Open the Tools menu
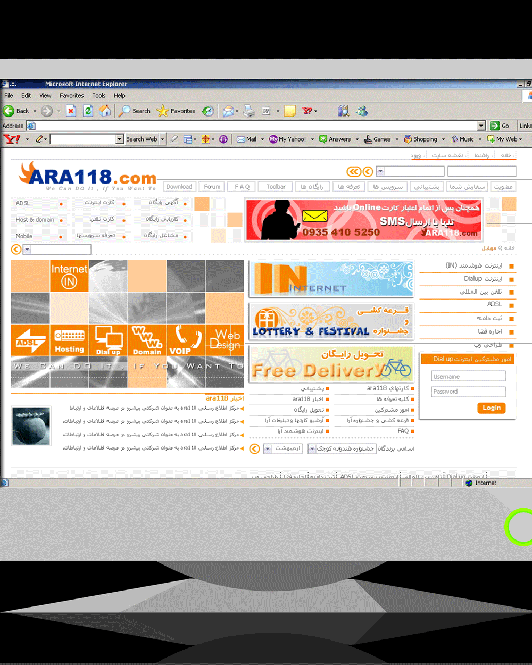The image size is (532, 665). [x=98, y=96]
